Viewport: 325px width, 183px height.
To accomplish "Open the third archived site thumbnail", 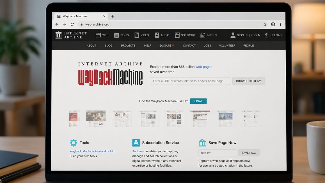I will coord(122,119).
